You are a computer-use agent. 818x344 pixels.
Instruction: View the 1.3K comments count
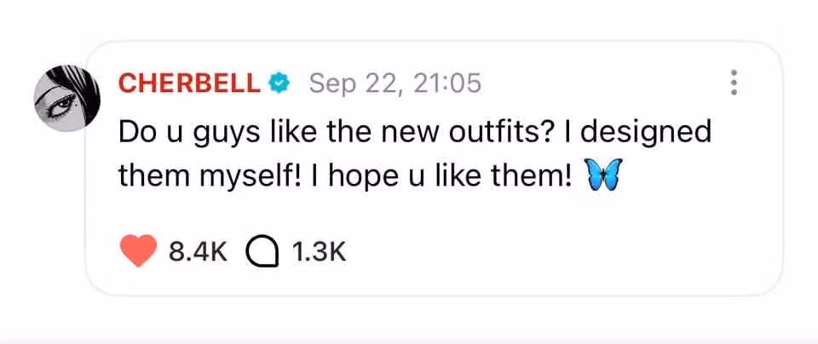pyautogui.click(x=319, y=253)
